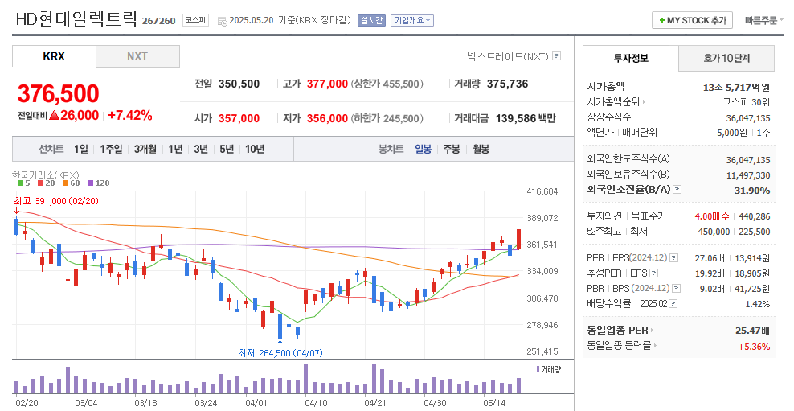The height and width of the screenshot is (411, 794).
Task: Select the 투자정보 tab
Action: (x=630, y=58)
